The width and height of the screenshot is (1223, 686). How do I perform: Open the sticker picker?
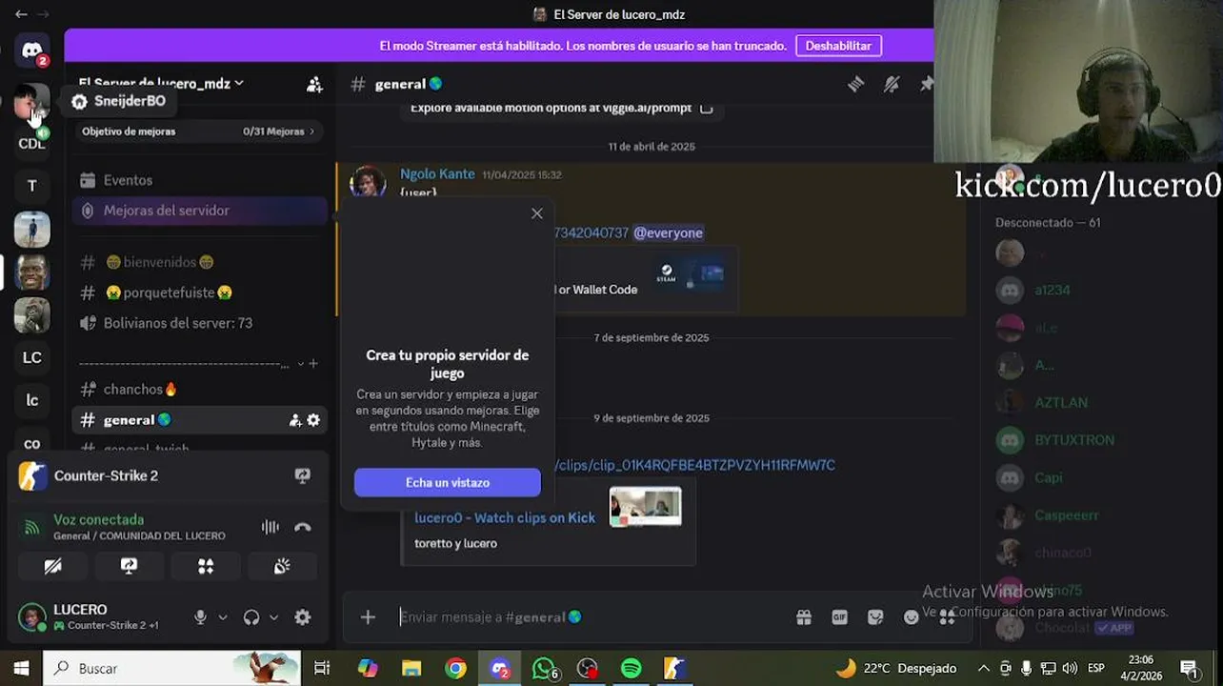coord(875,617)
